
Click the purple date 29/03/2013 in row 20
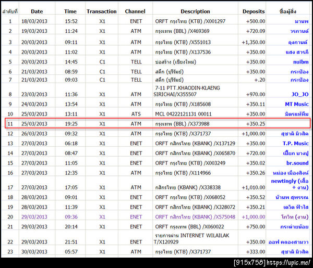pyautogui.click(x=34, y=217)
